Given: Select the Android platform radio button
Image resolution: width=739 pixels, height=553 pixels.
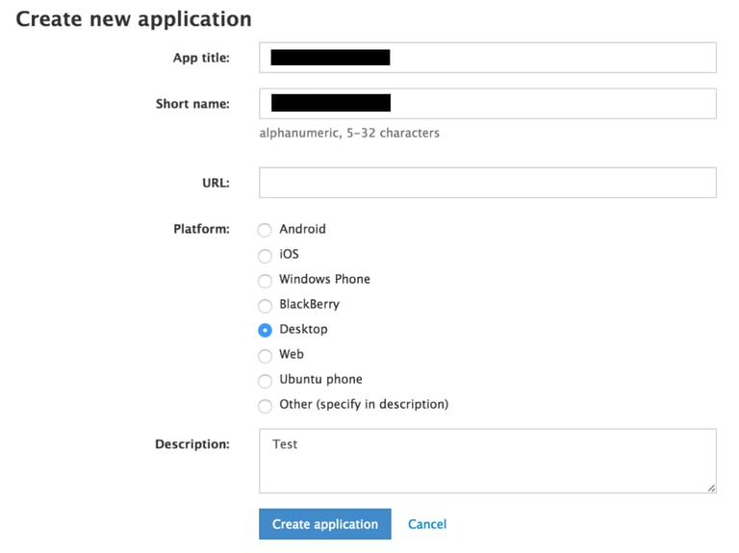Looking at the screenshot, I should tap(265, 230).
